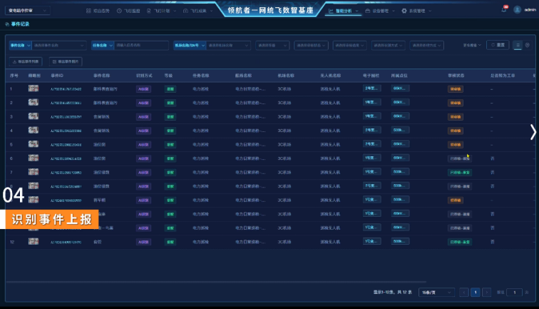Click the 导出事件列表 button
This screenshot has height=309, width=539.
26,61
